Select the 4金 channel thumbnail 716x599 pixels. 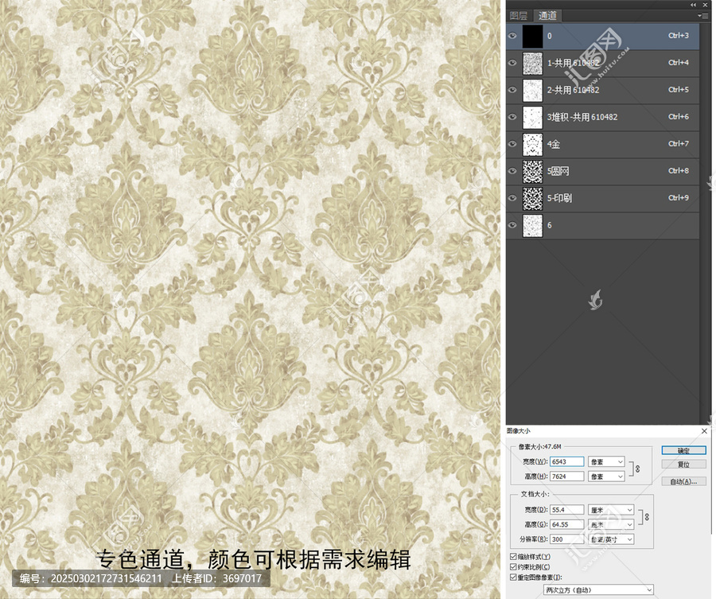coord(532,144)
